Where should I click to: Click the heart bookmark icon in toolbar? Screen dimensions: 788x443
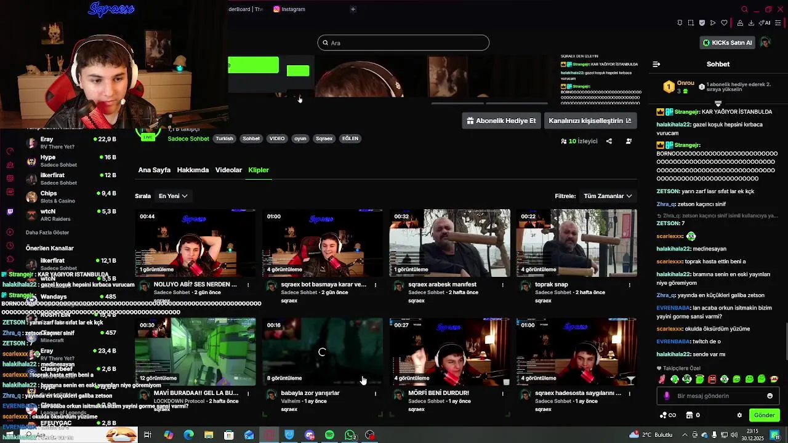724,23
